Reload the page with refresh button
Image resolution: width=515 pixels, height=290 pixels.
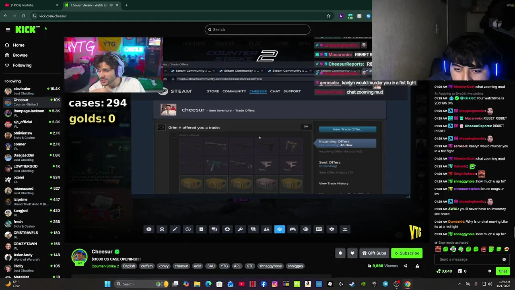(24, 16)
